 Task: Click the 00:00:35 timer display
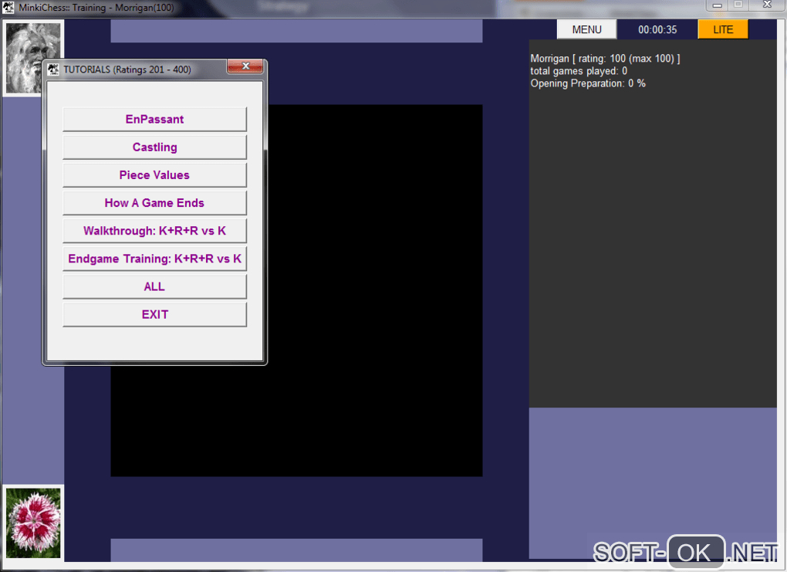(x=657, y=29)
